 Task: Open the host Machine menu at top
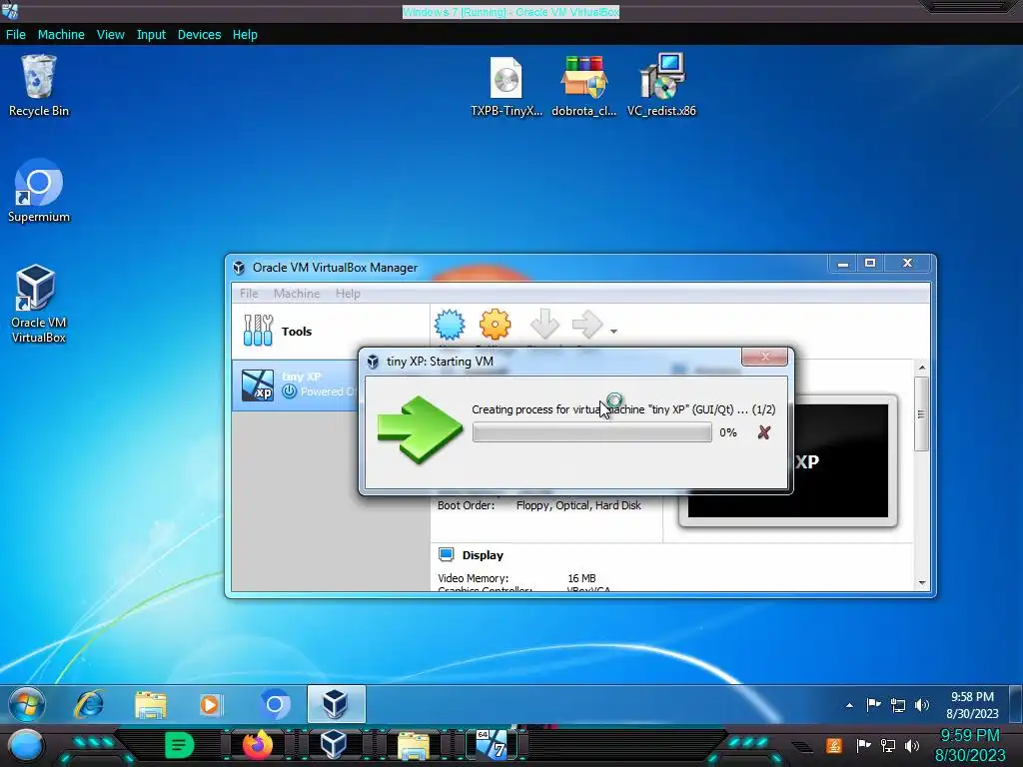[x=61, y=35]
